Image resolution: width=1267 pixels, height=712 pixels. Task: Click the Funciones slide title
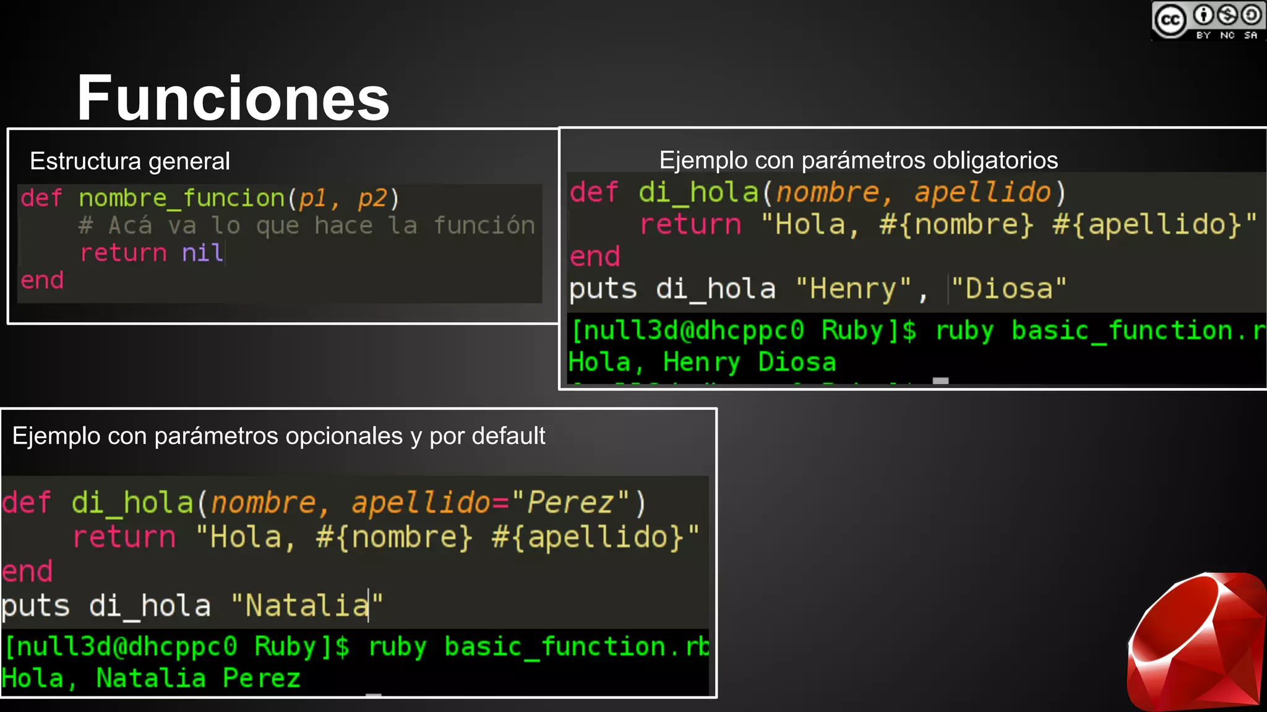point(233,98)
